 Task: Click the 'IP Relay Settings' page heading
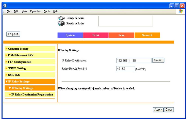pos(69,50)
